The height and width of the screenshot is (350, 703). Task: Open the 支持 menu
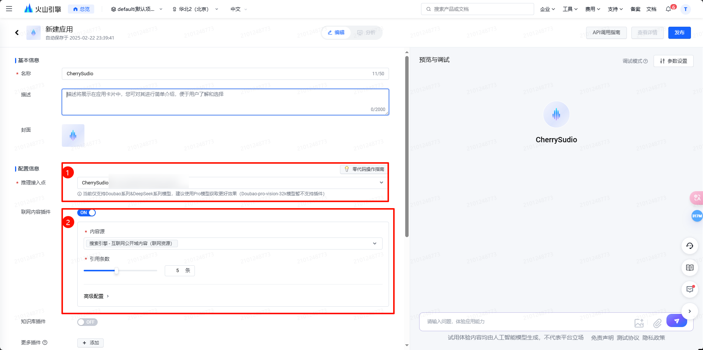pyautogui.click(x=615, y=9)
